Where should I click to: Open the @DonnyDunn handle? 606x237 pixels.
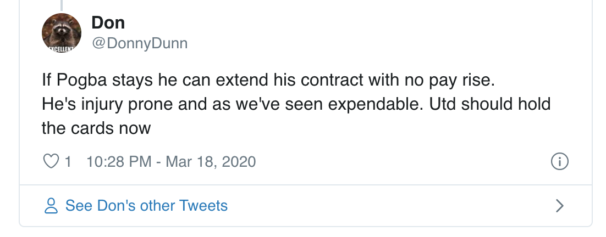pos(140,43)
